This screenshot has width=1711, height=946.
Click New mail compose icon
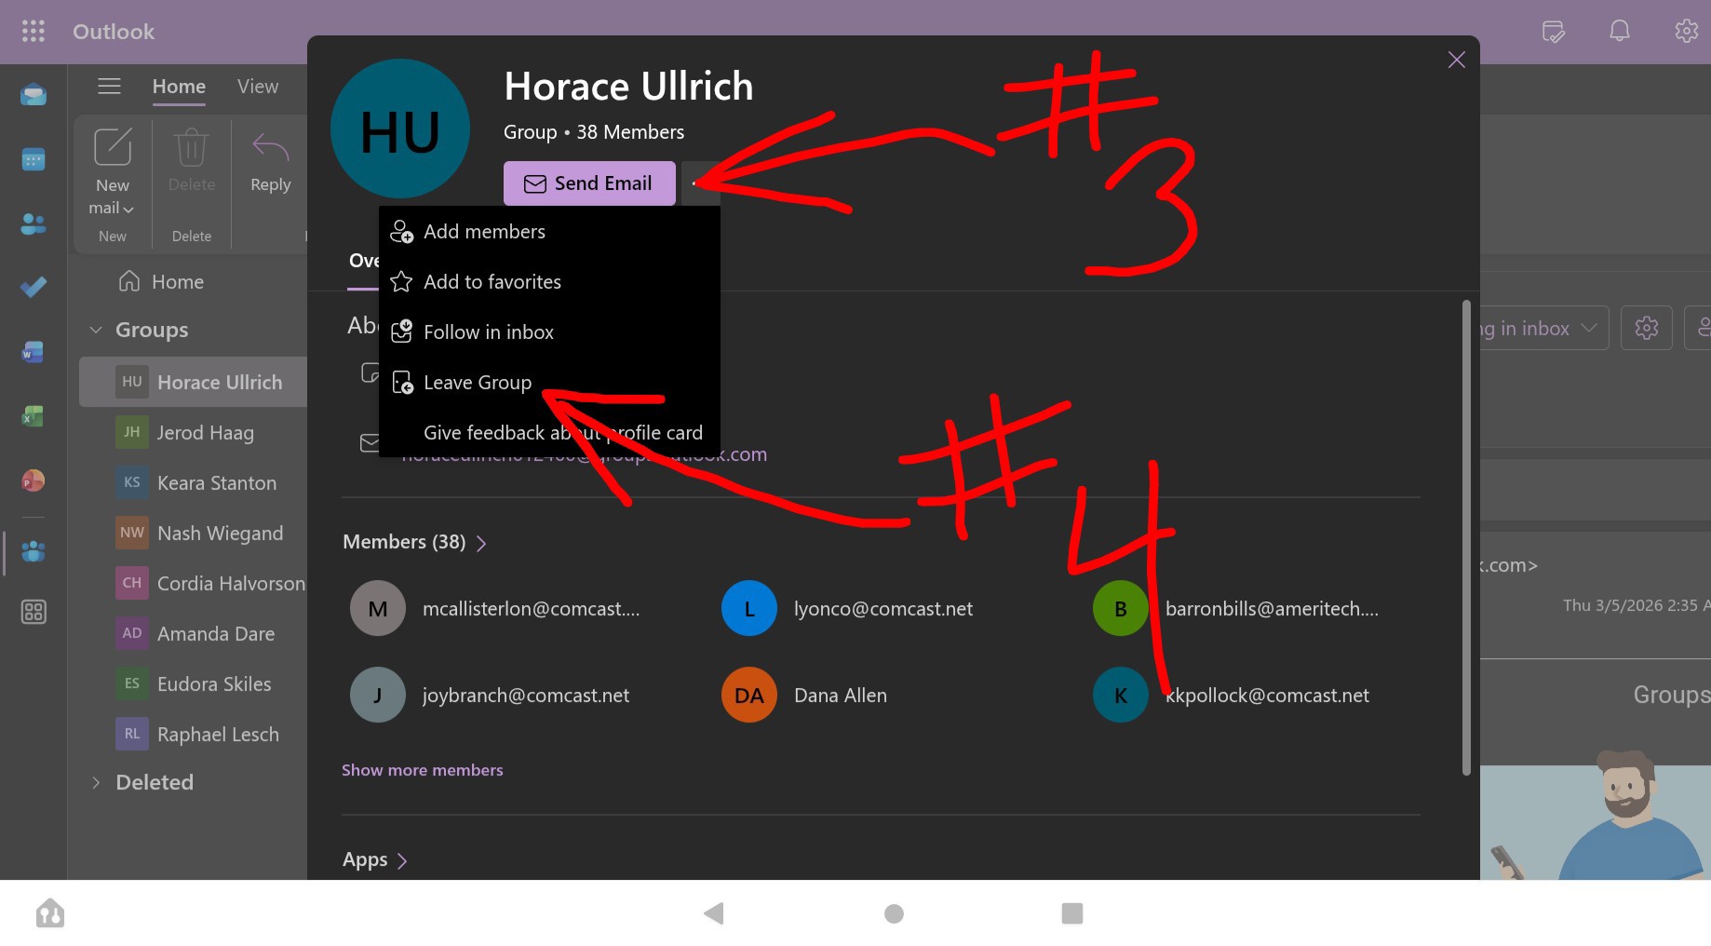113,147
